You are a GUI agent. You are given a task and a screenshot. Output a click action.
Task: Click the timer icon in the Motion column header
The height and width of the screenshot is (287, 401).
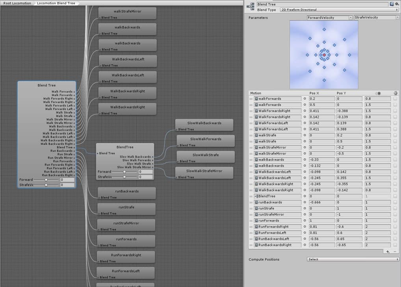click(378, 93)
